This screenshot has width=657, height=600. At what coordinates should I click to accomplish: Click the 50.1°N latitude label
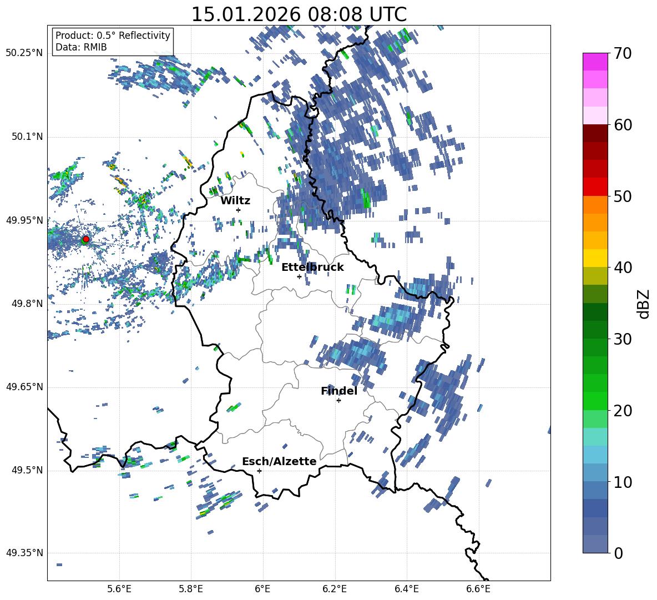[27, 137]
